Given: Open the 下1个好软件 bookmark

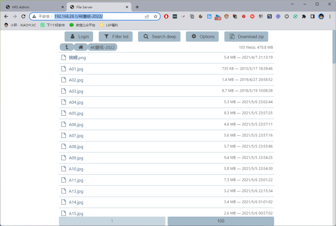Looking at the screenshot, I should click(53, 25).
